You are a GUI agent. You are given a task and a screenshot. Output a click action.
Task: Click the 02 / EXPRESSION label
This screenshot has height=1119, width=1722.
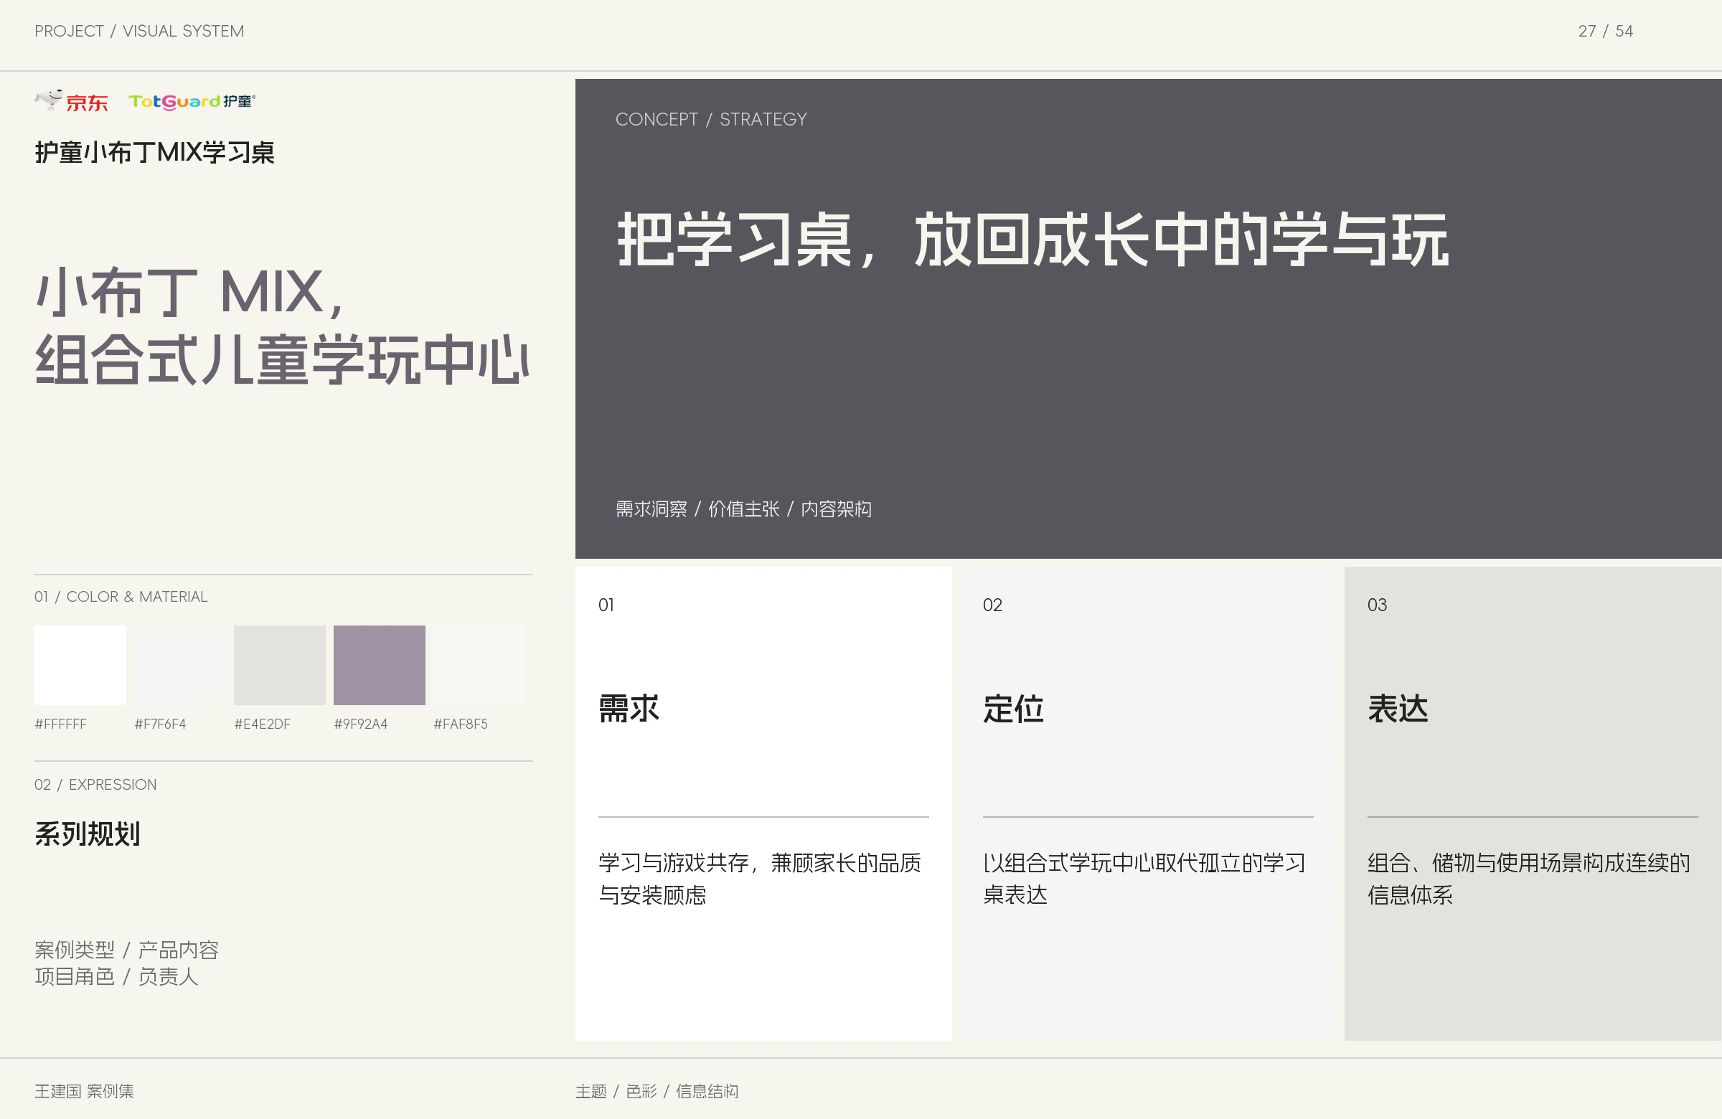click(x=95, y=785)
